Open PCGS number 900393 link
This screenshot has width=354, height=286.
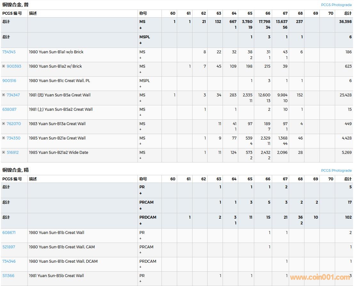(14, 66)
